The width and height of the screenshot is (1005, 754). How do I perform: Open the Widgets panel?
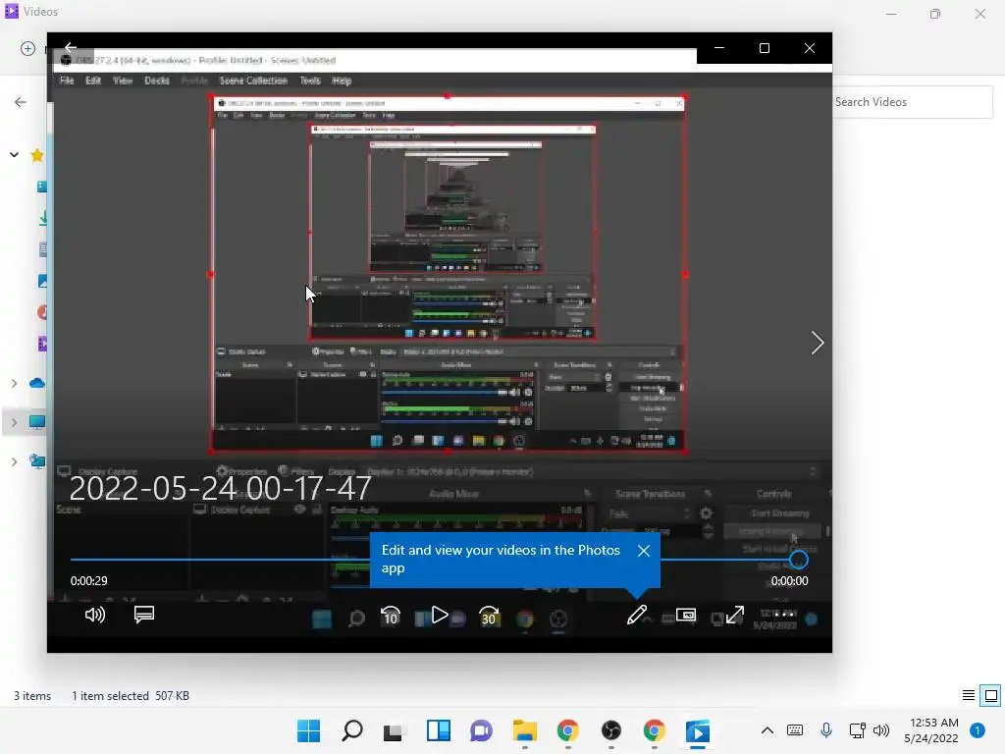439,730
